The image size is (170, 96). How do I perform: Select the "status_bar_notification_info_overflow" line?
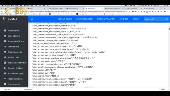pos(55,43)
